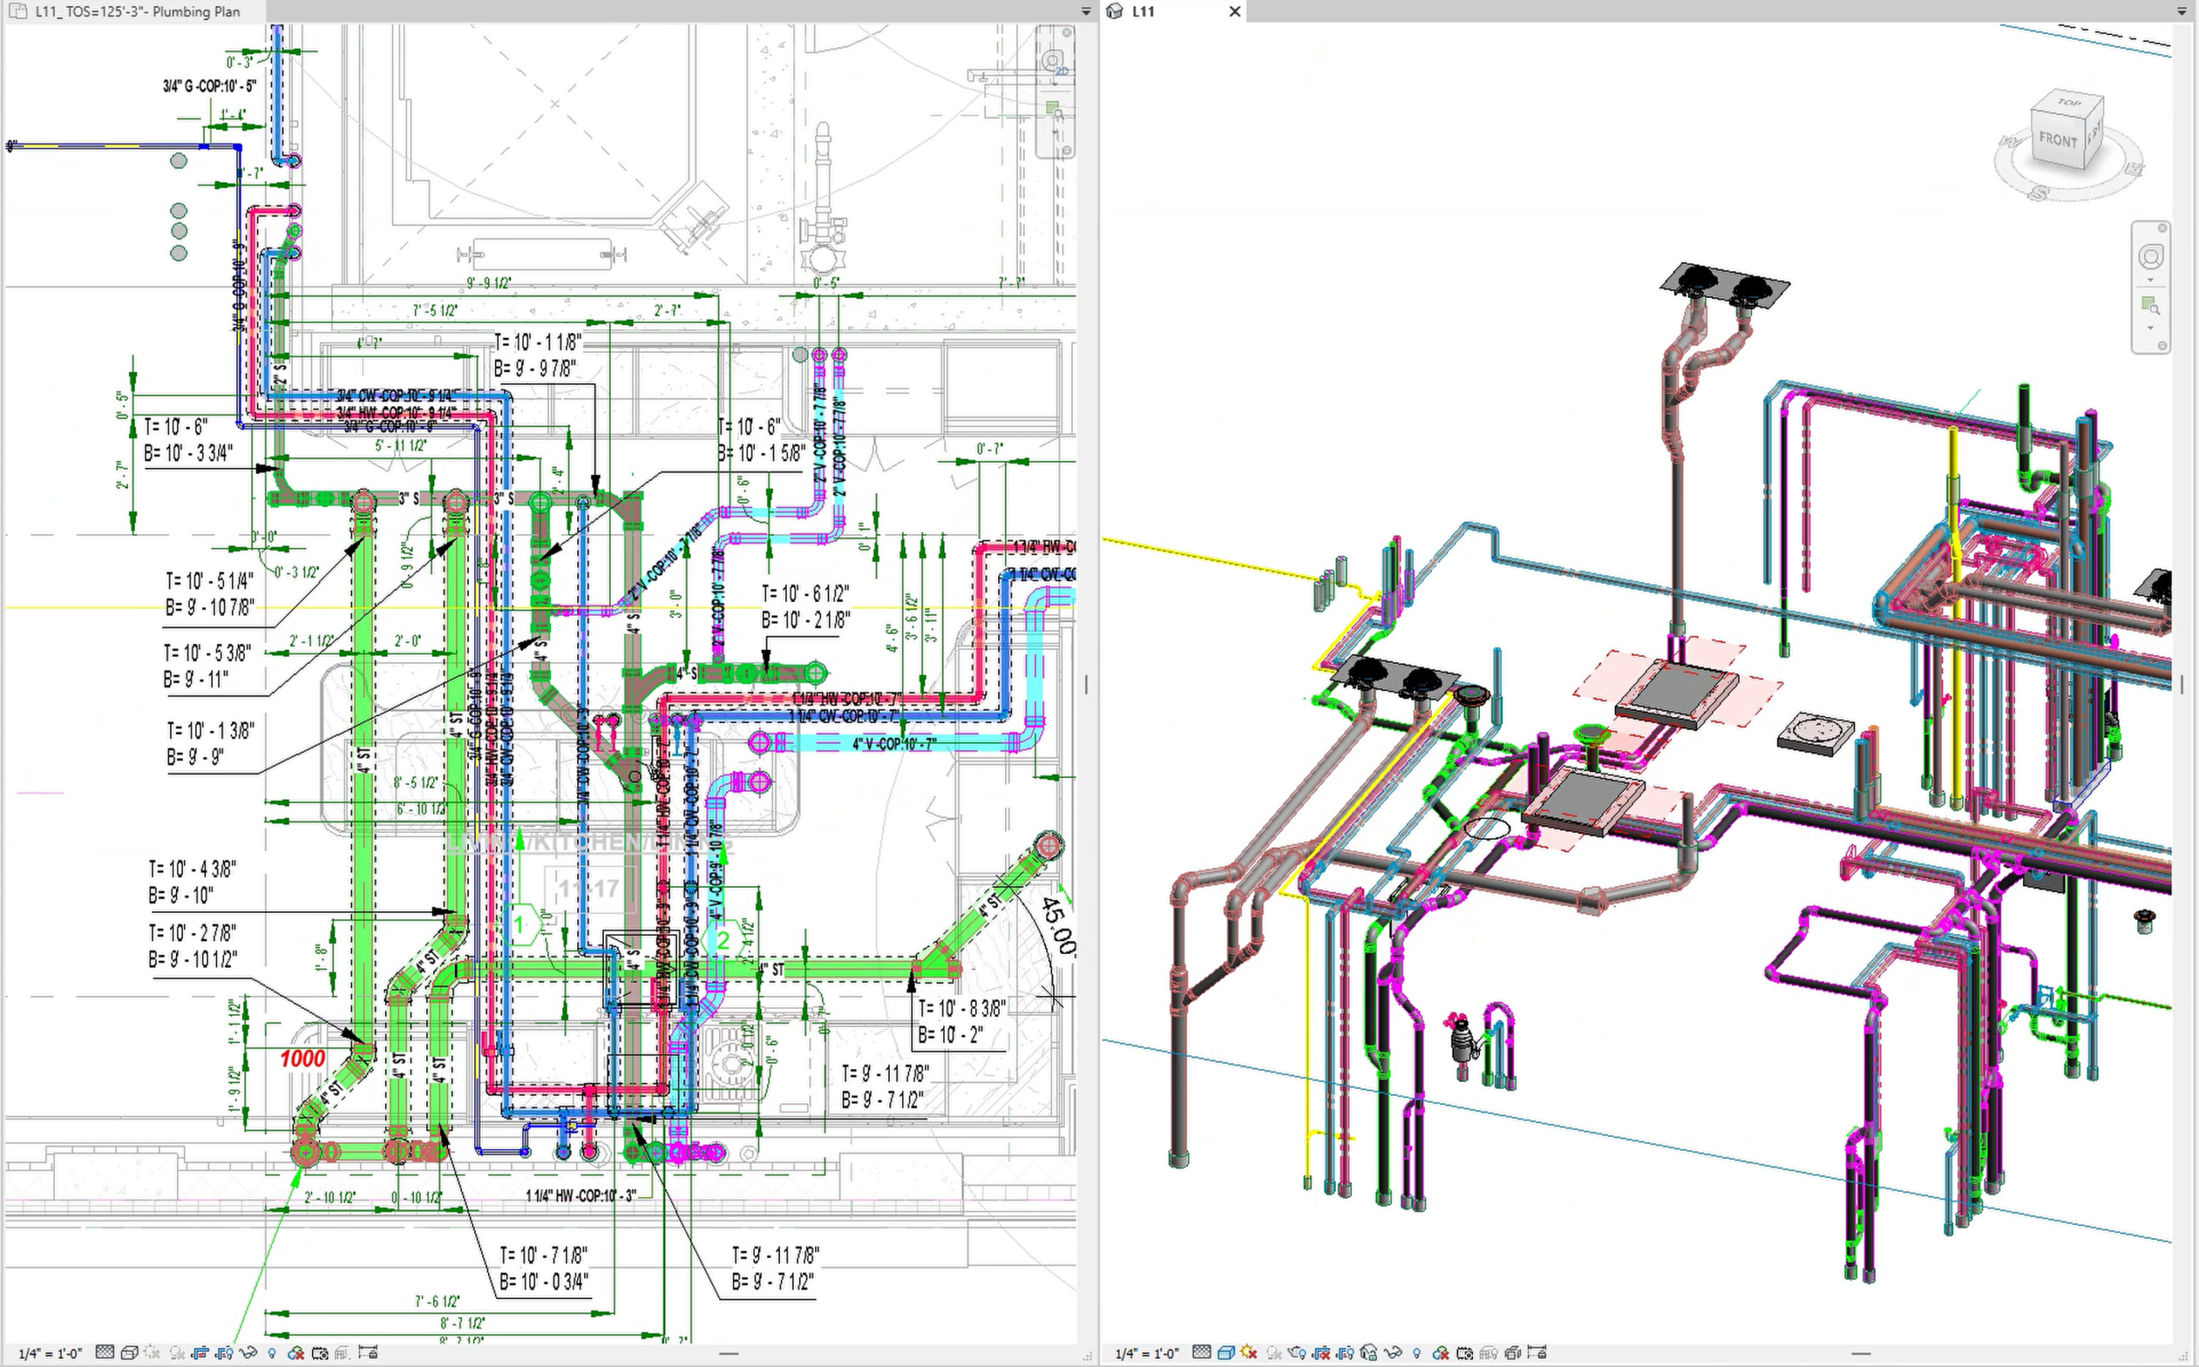Click Detail Level icon in plumbing plan view
This screenshot has width=2199, height=1367.
[x=105, y=1352]
